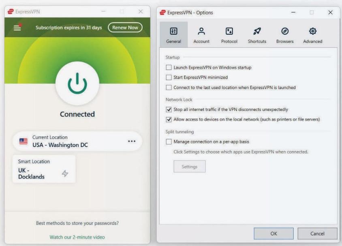This screenshot has height=246, width=342.
Task: Open location picker via three-dots icon
Action: click(x=132, y=141)
